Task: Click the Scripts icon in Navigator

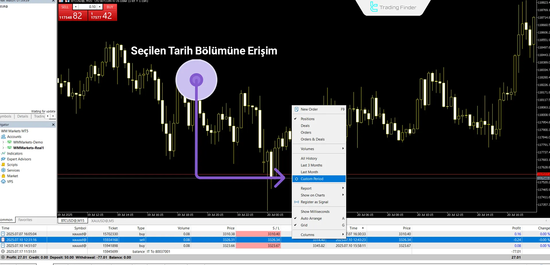Action: point(3,165)
